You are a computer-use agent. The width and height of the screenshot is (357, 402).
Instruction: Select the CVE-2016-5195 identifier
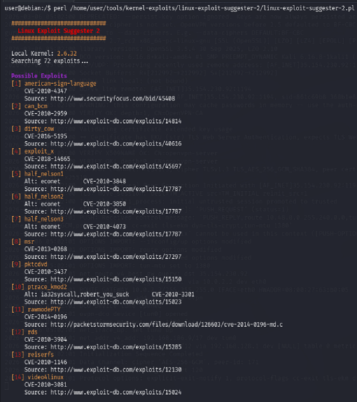[x=45, y=136]
